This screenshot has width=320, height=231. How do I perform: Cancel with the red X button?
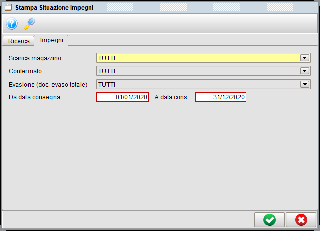pos(301,220)
